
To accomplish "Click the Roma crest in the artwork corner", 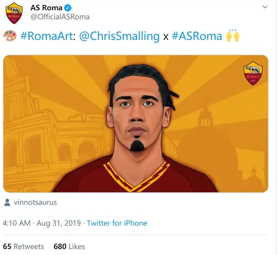I will (x=253, y=73).
